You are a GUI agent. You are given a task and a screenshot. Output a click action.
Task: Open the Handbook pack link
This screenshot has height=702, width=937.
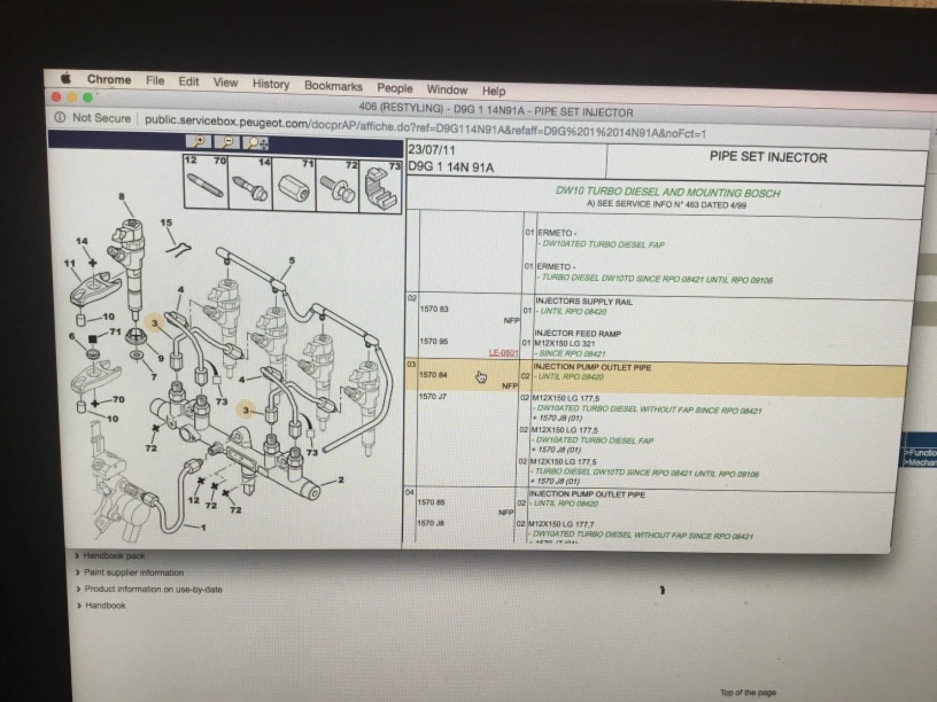tap(114, 556)
